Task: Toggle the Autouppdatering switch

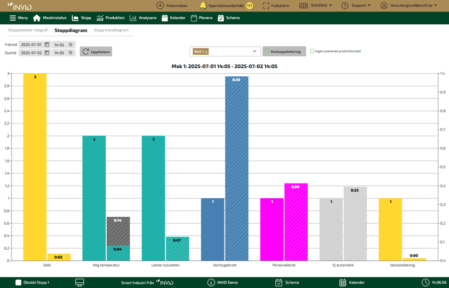Action: tap(267, 51)
